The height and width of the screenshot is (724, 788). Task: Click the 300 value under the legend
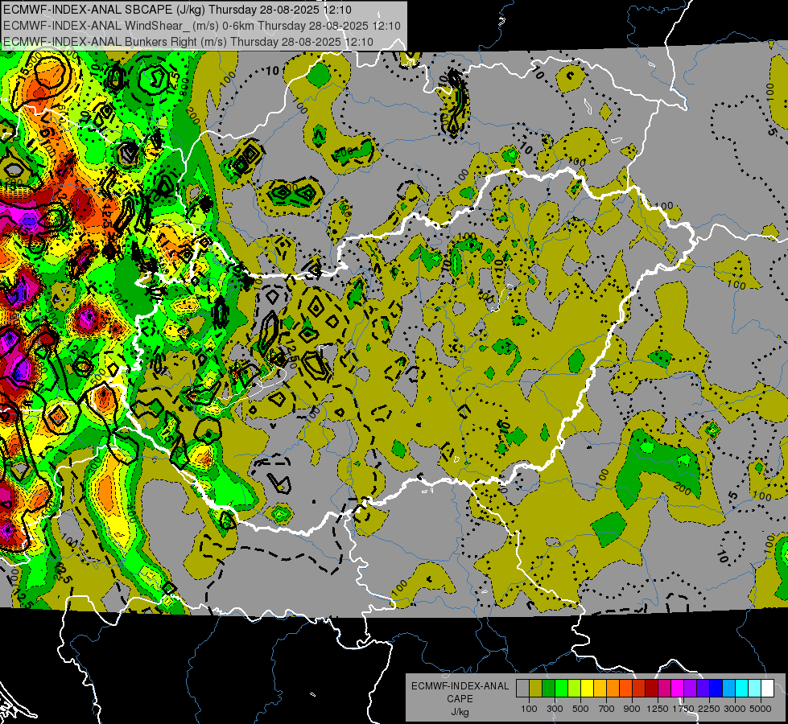555,709
